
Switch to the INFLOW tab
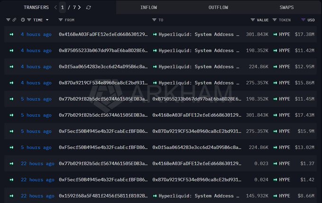(x=149, y=8)
